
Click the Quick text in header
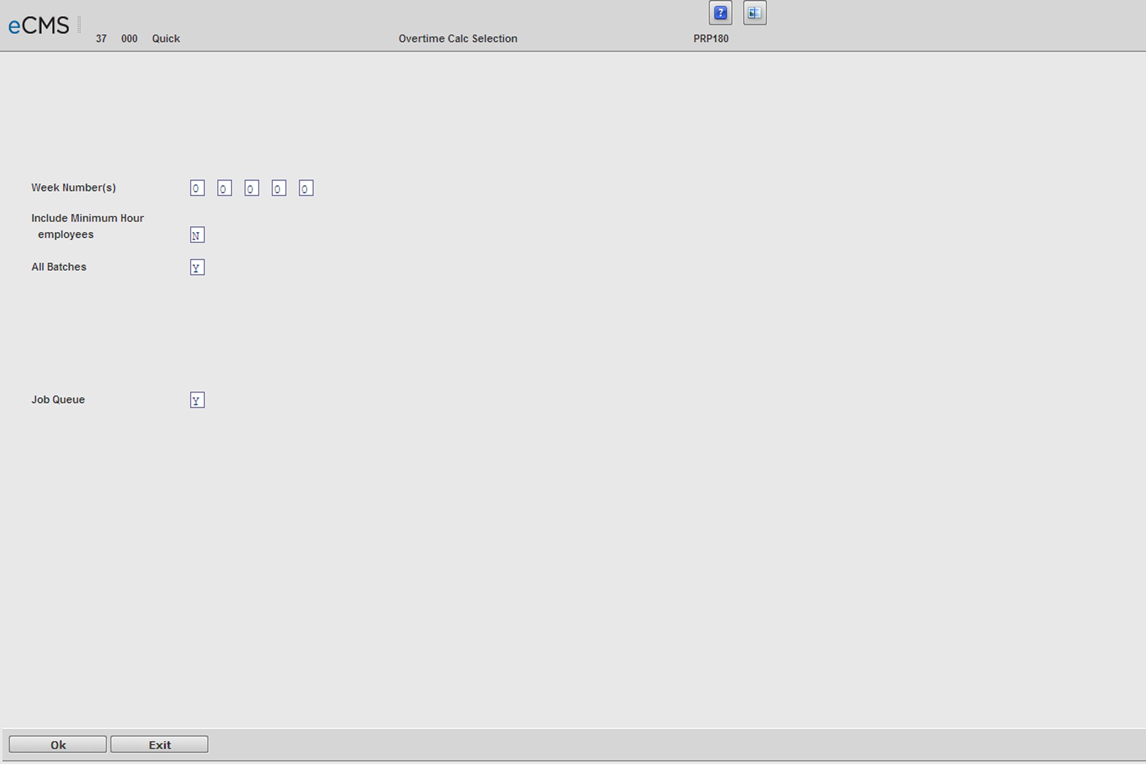[x=166, y=38]
